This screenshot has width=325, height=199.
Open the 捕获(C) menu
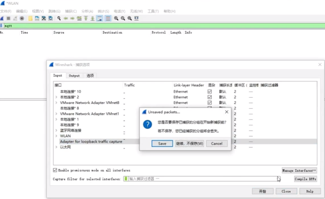pos(71,11)
